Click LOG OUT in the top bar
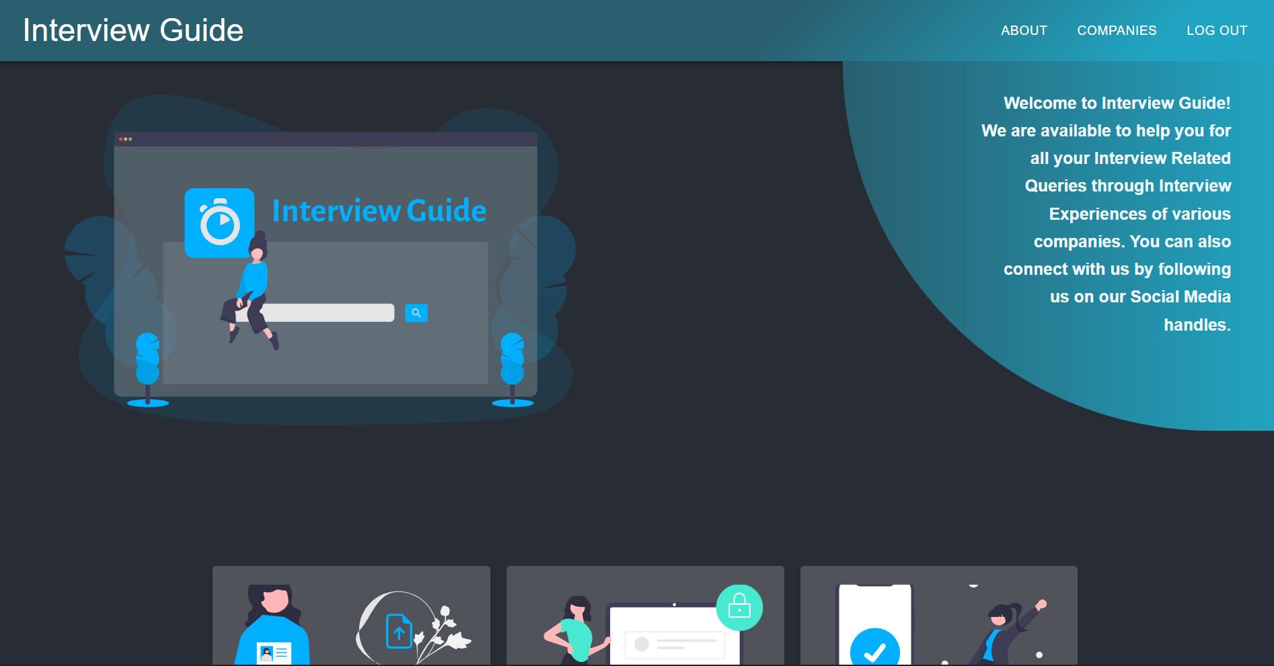The width and height of the screenshot is (1274, 666). (1217, 30)
